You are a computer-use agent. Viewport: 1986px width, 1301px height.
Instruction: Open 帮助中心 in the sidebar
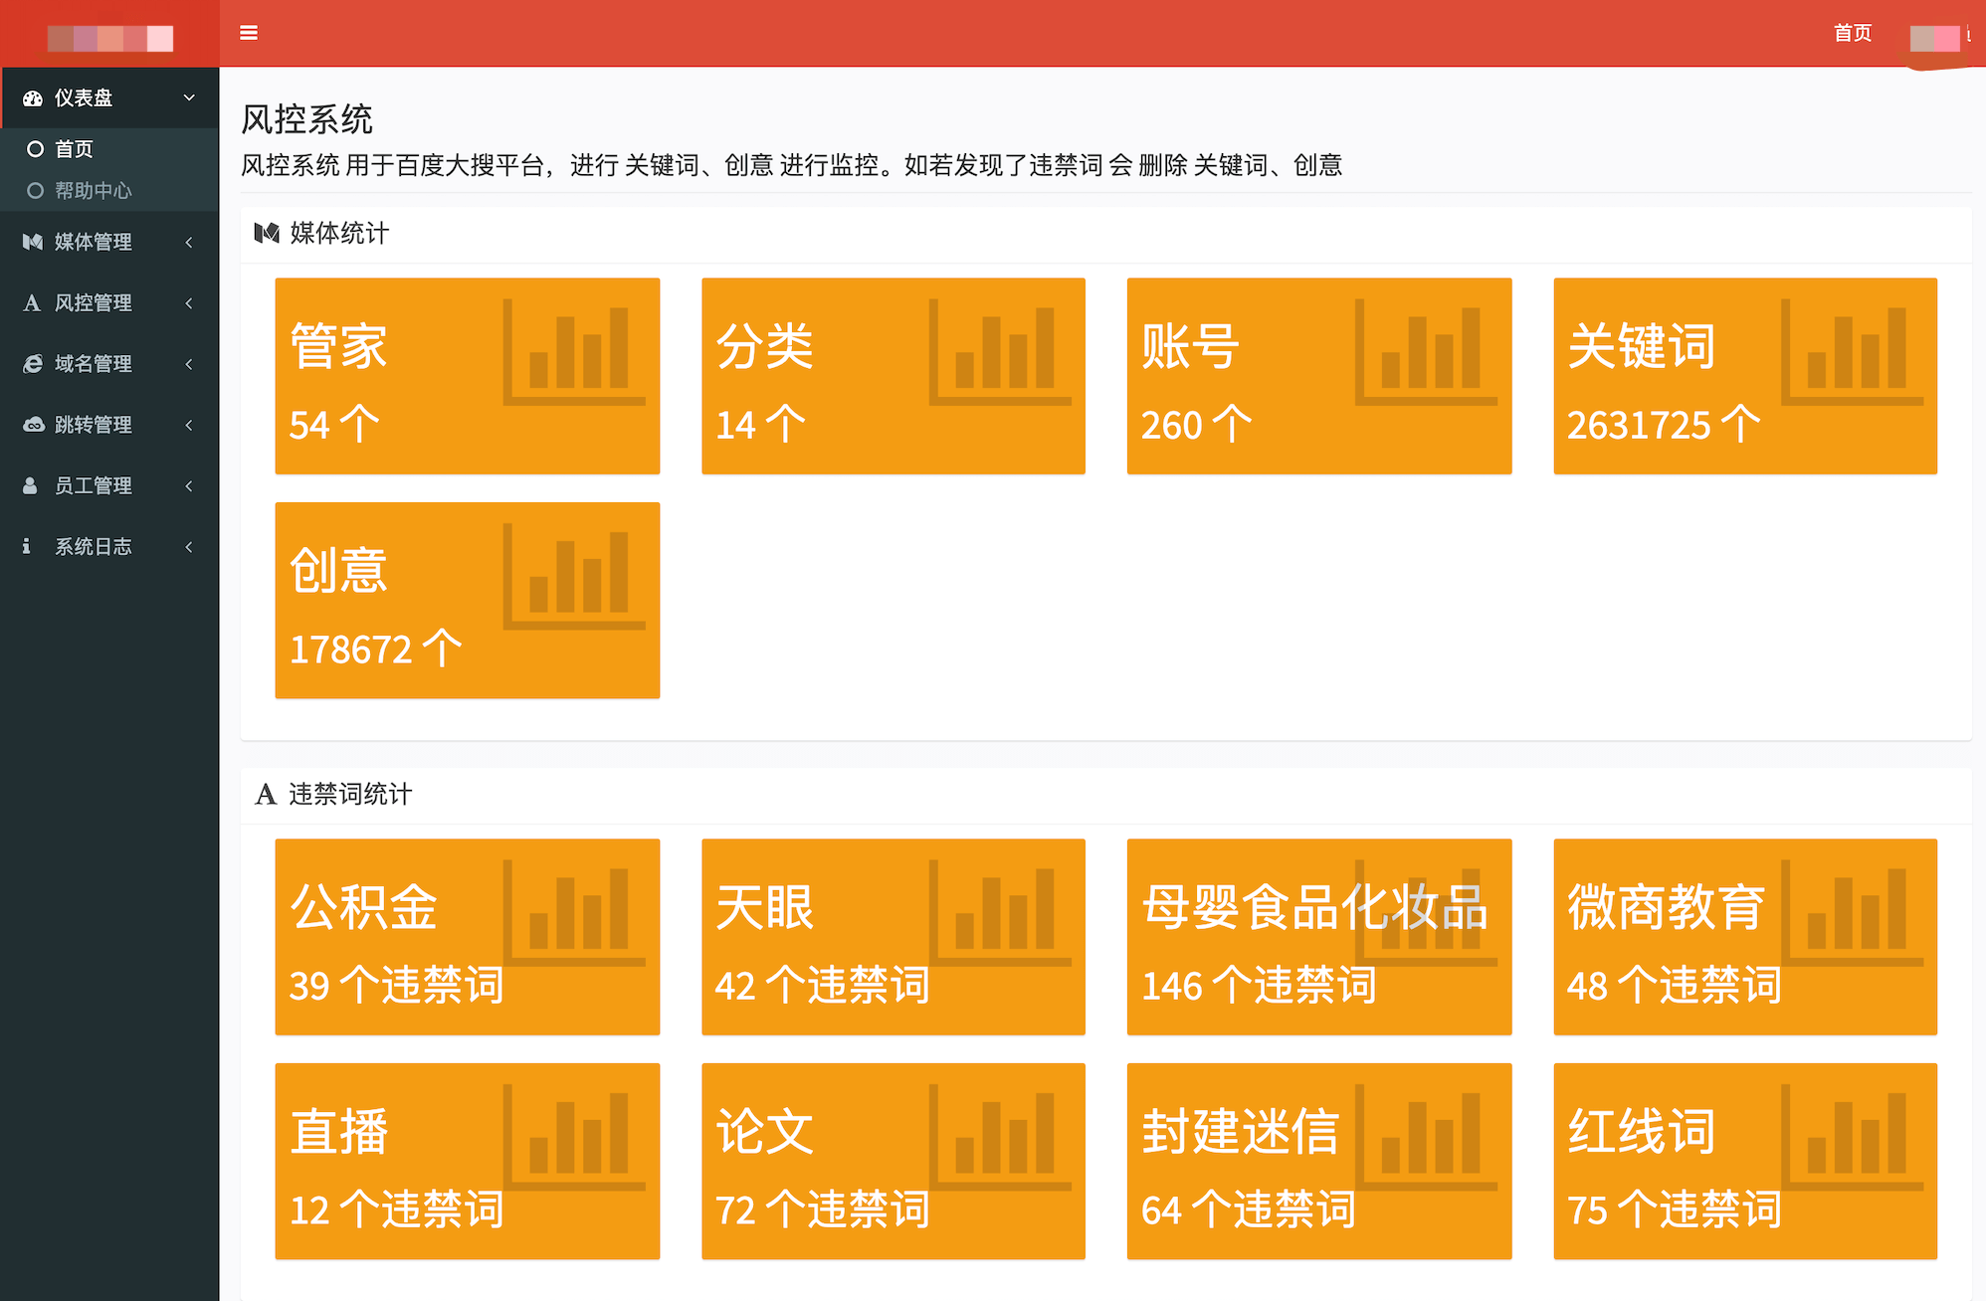point(109,190)
